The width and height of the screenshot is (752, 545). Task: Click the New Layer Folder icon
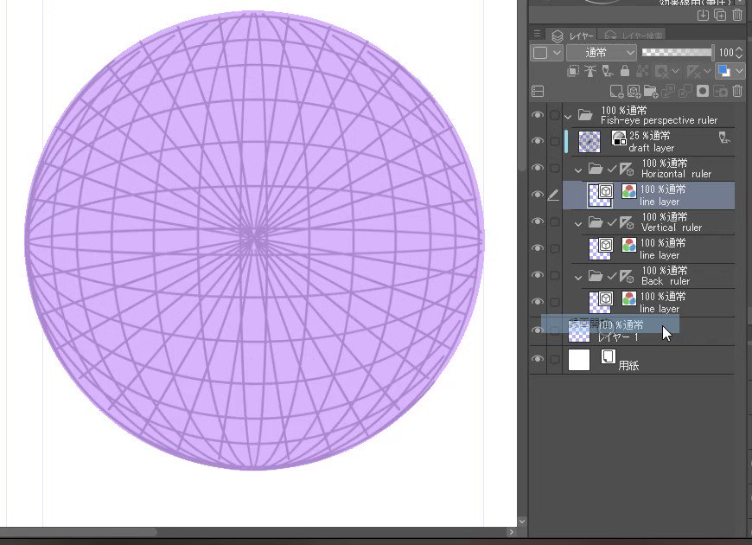(651, 91)
